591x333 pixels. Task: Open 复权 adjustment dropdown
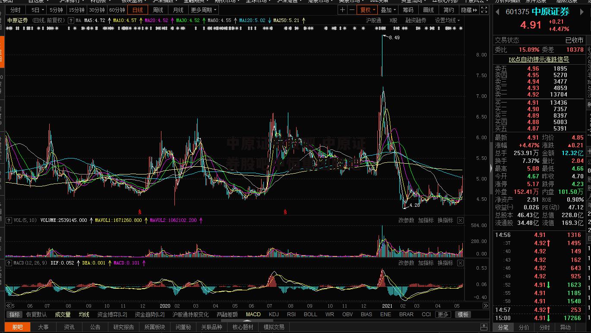368,10
